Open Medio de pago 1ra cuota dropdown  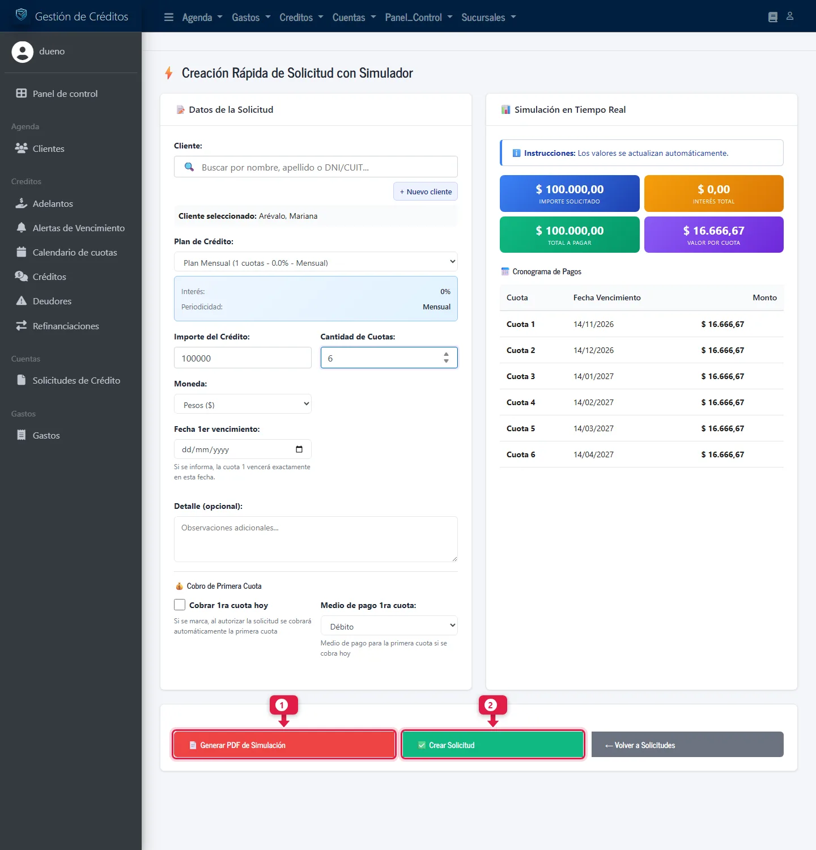389,626
